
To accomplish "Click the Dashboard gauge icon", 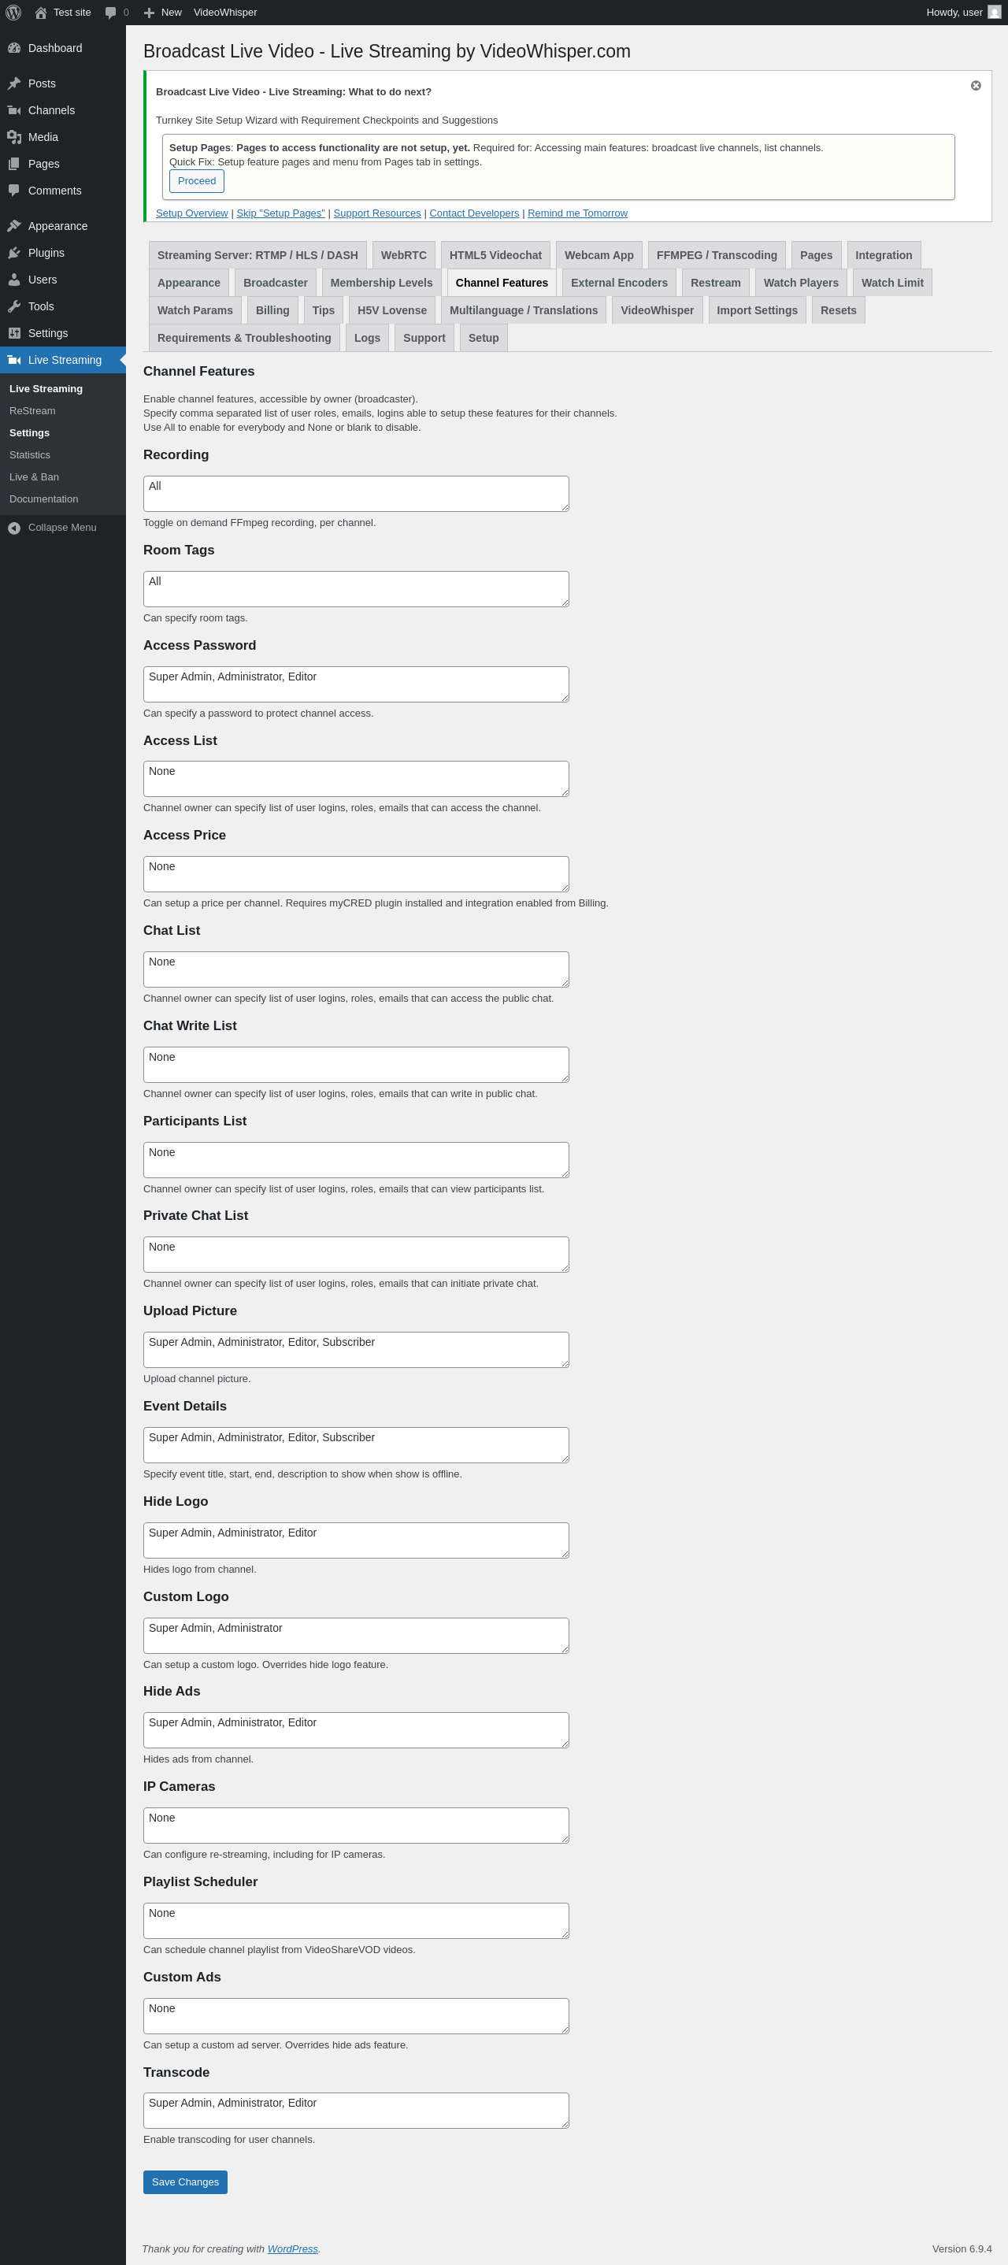I will pyautogui.click(x=14, y=48).
